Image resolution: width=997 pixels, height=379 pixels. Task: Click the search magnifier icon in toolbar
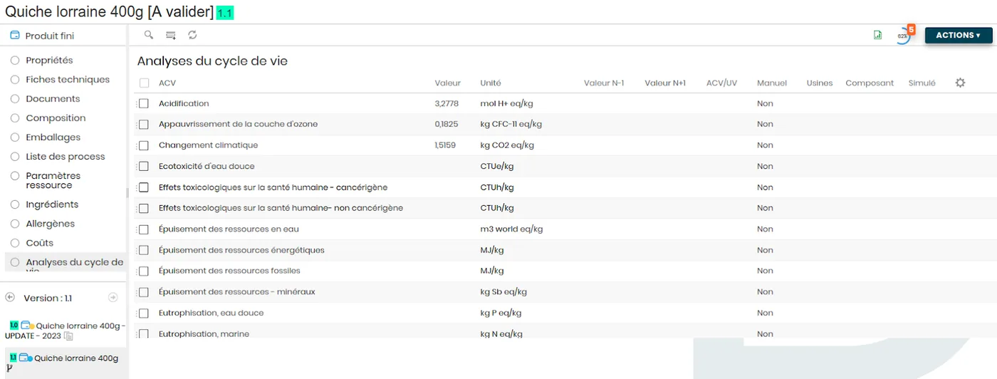click(x=149, y=35)
